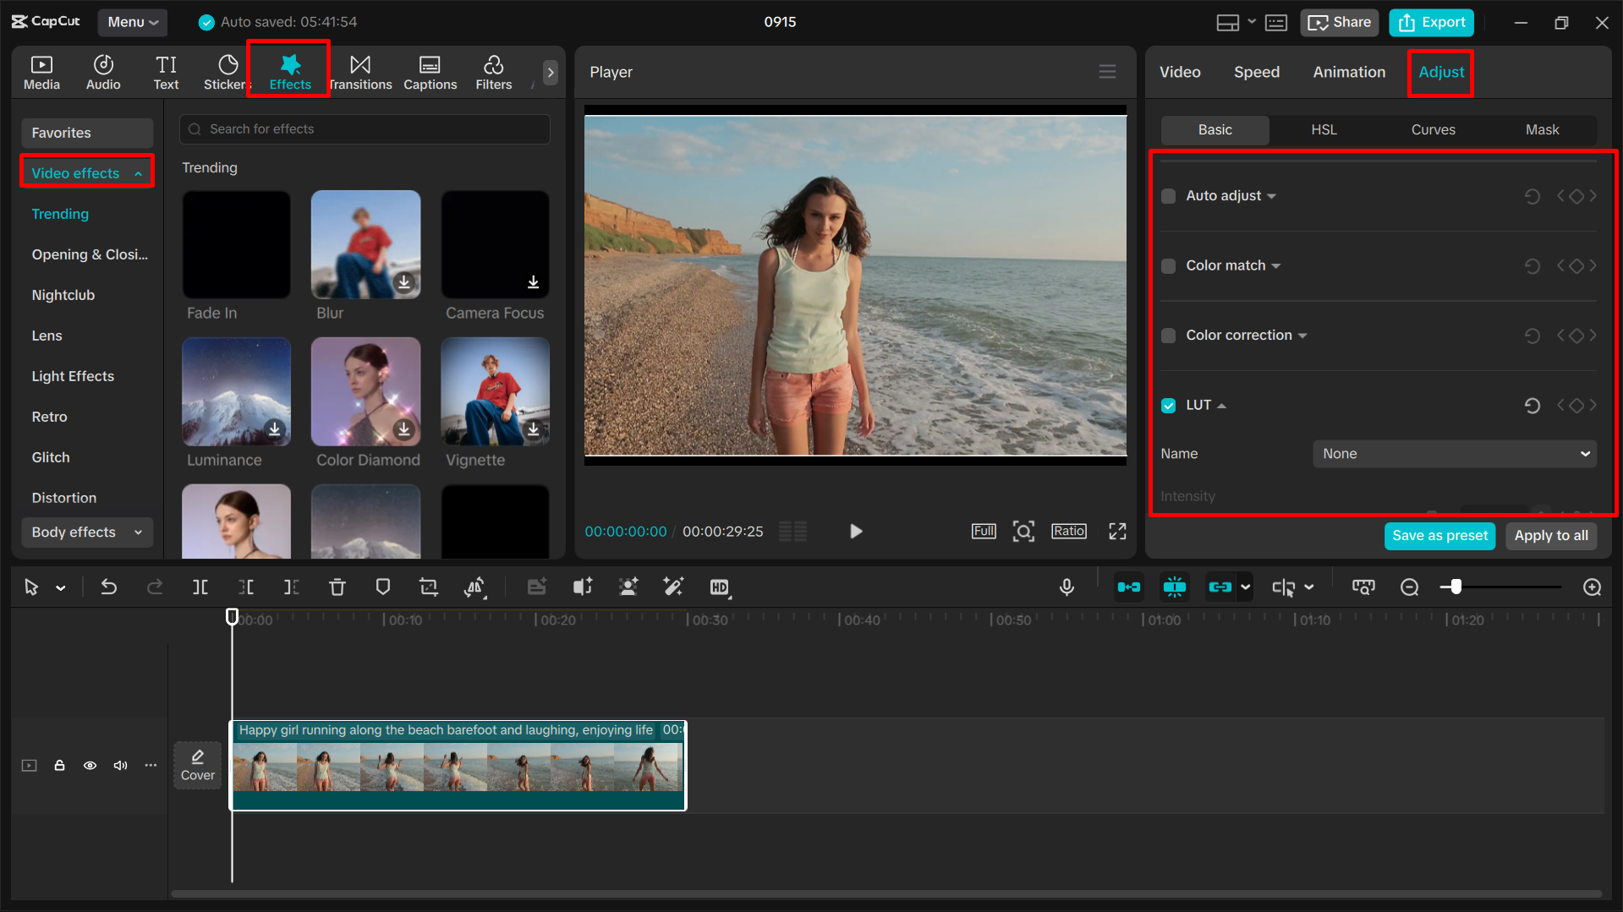Delete the selected clip with trash icon
The height and width of the screenshot is (912, 1623).
click(337, 587)
